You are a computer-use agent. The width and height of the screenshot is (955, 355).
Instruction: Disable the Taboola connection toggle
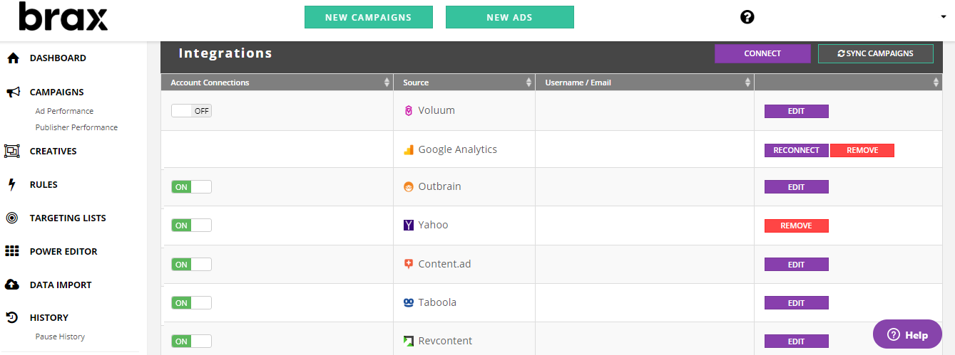tap(191, 303)
